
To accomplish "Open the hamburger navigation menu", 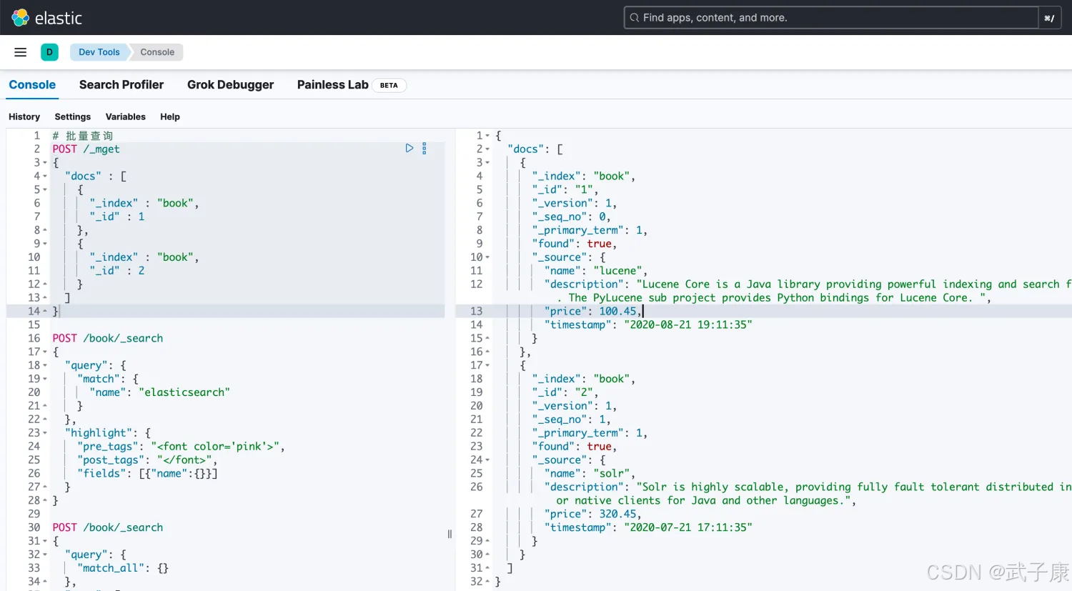I will pos(21,52).
